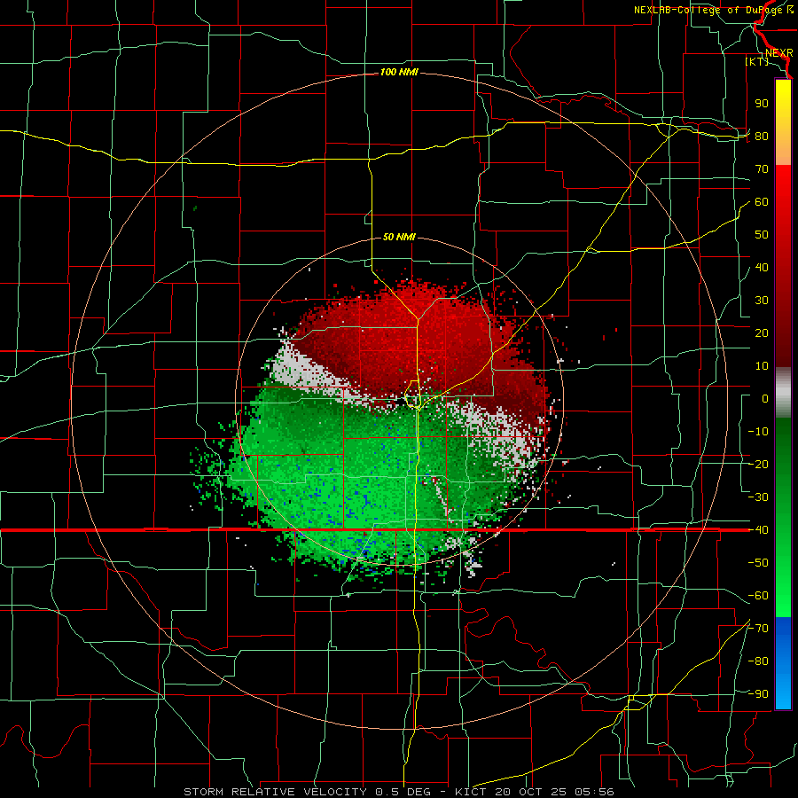This screenshot has height=798, width=798.
Task: Click the 0 value on the velocity scale
Action: coord(765,399)
